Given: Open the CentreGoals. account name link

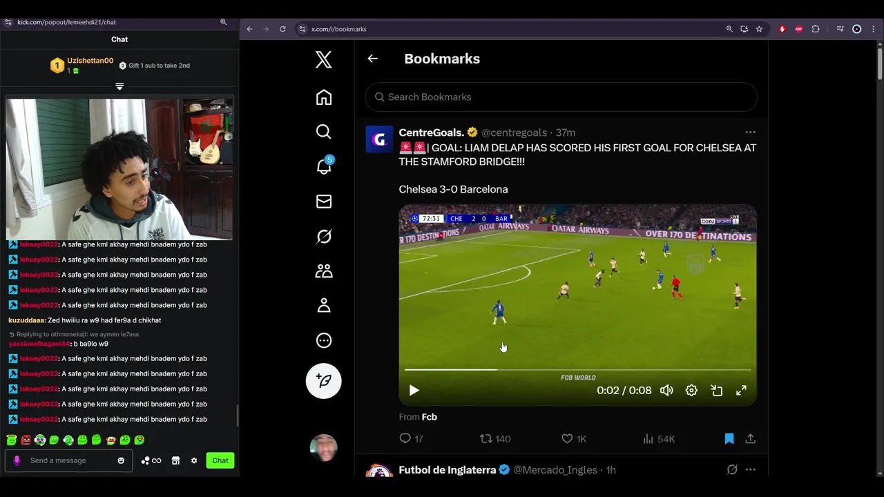Looking at the screenshot, I should click(x=432, y=133).
